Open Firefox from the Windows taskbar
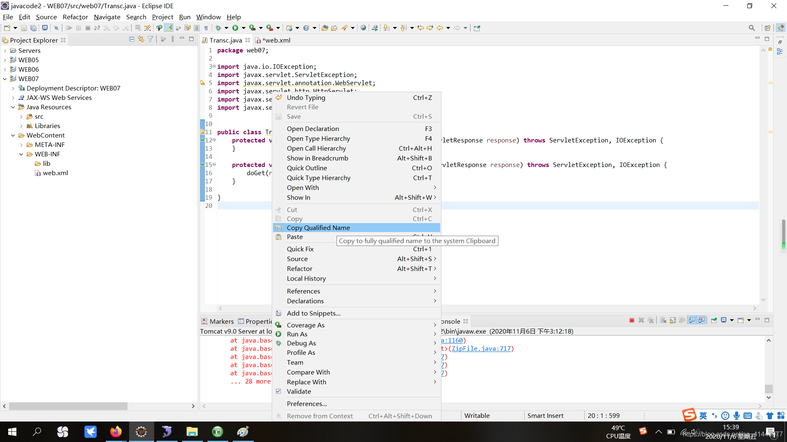 coord(116,432)
